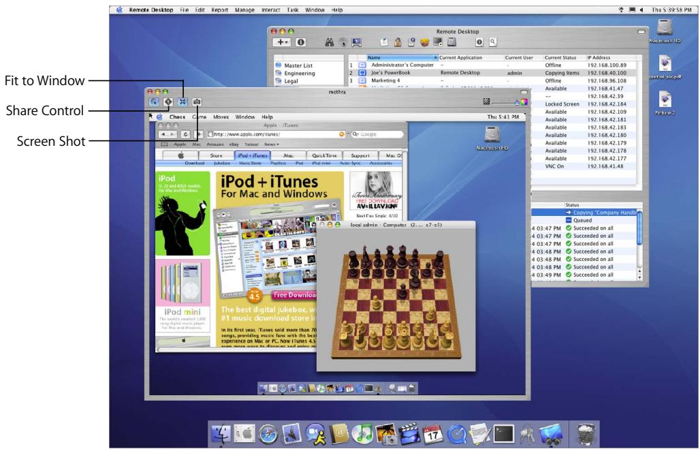The height and width of the screenshot is (449, 700).
Task: Click the Lock Screen padlock icon in toolbar
Action: coord(397,42)
